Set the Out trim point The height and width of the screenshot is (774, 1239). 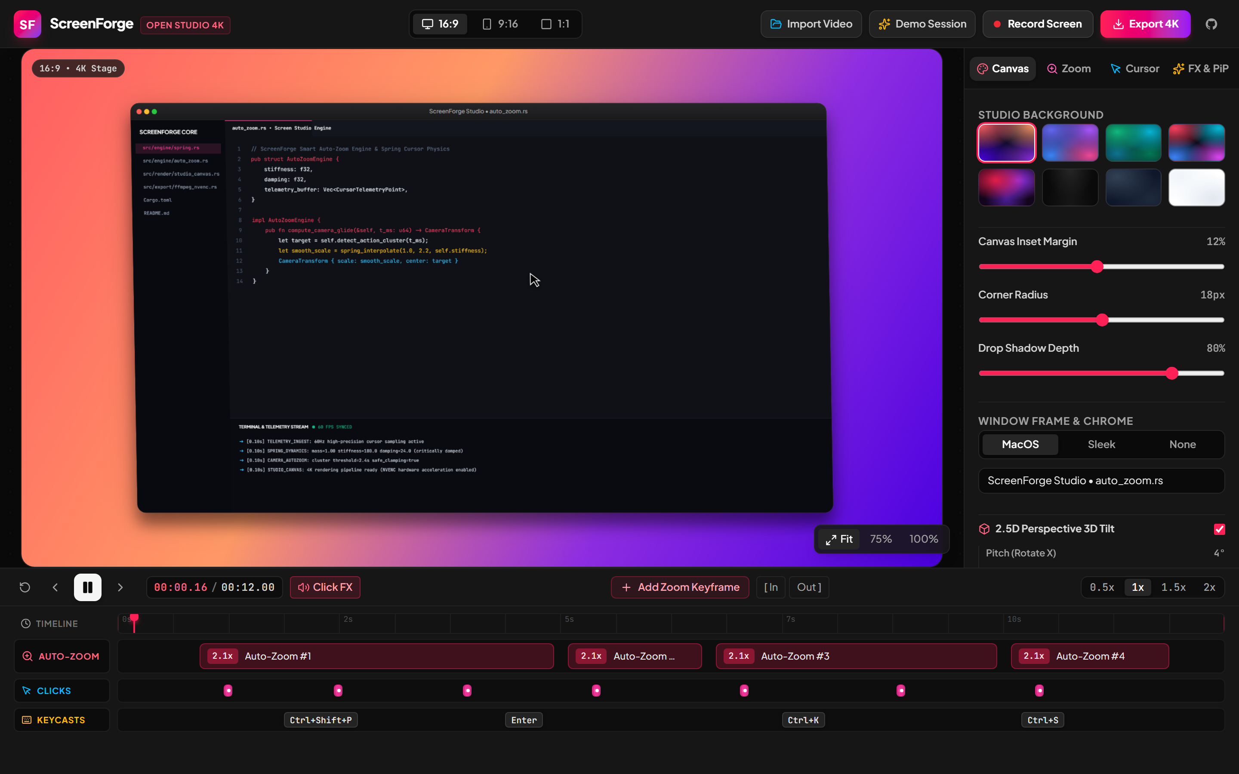coord(809,587)
